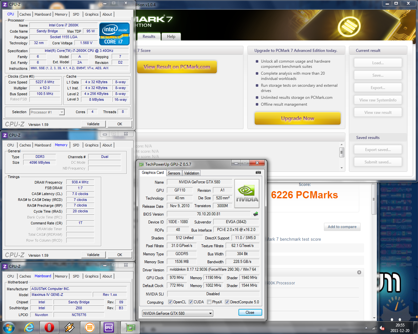The height and width of the screenshot is (334, 418).
Task: Switch to the Validation tab in GPU-Z
Action: [191, 173]
